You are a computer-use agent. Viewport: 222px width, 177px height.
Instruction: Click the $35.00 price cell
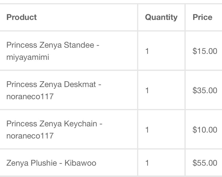click(205, 90)
